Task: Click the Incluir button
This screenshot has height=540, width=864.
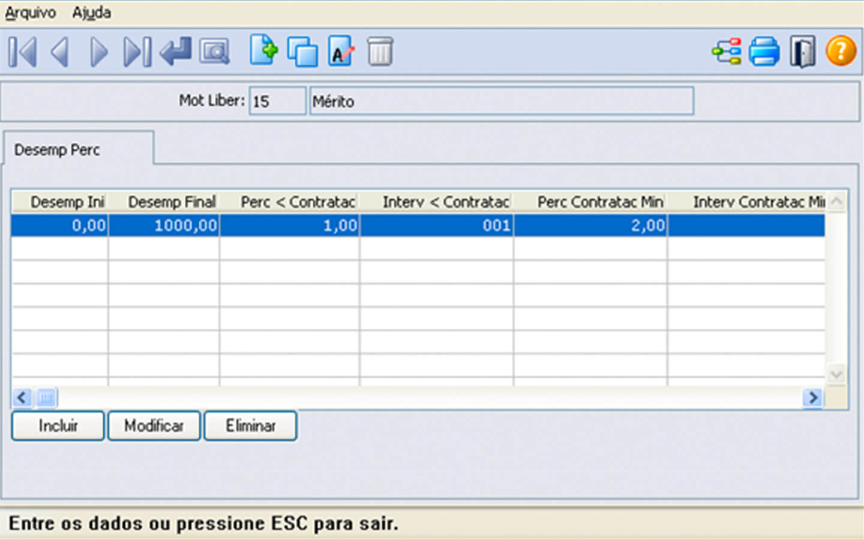Action: pyautogui.click(x=58, y=426)
